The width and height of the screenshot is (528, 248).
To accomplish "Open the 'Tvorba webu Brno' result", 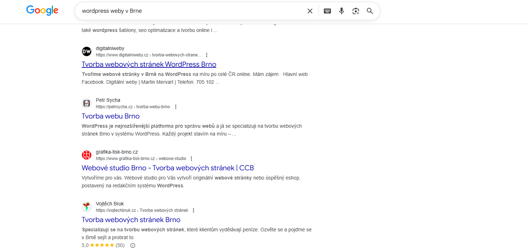I will pyautogui.click(x=110, y=116).
